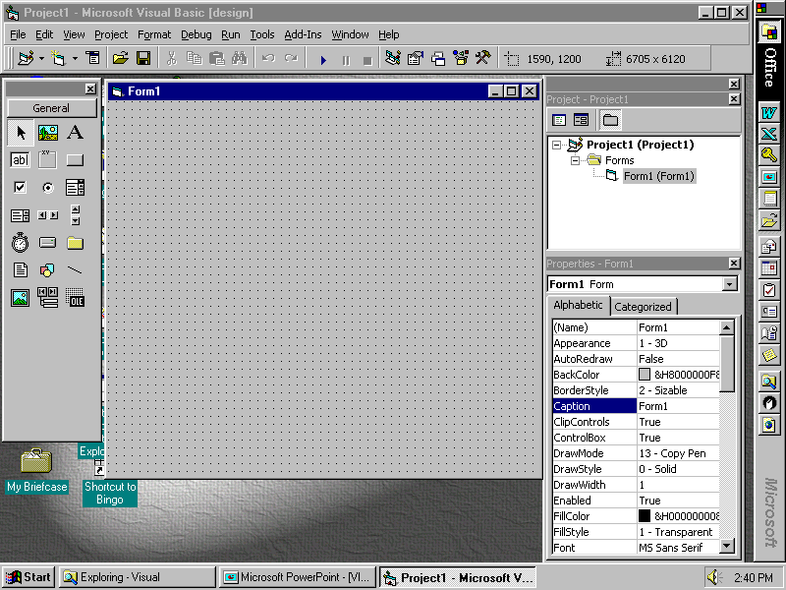Choose the Timer control tool
The image size is (786, 590).
coord(21,243)
